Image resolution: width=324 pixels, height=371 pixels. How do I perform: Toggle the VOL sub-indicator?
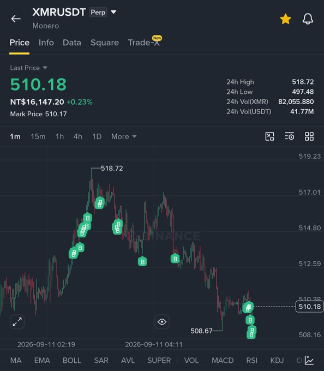click(191, 360)
